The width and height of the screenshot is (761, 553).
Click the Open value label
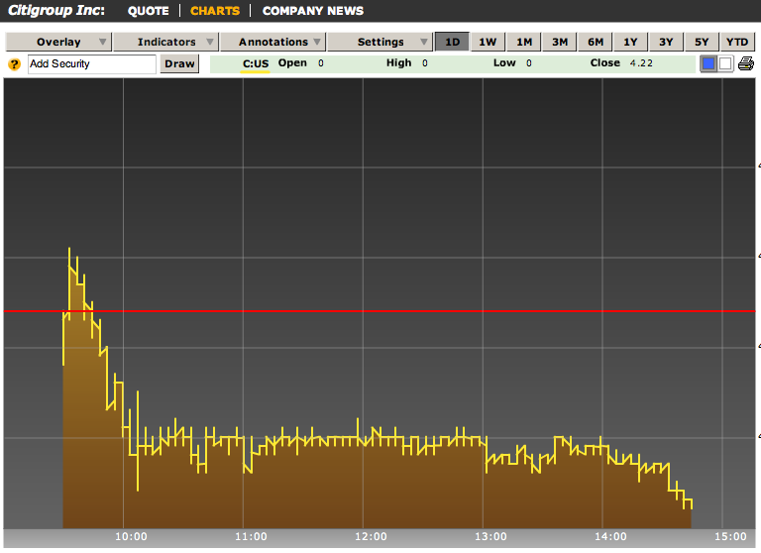[x=292, y=63]
